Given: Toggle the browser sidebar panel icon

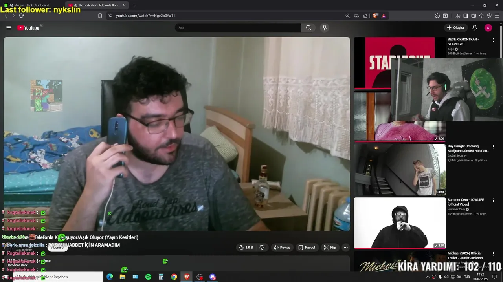Looking at the screenshot, I should [466, 16].
